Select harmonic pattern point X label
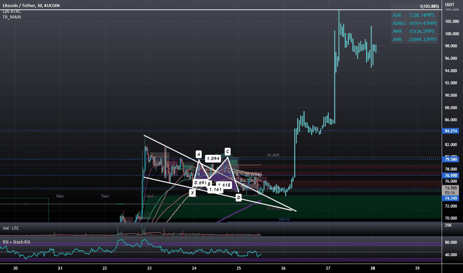The height and width of the screenshot is (273, 463). tap(193, 193)
